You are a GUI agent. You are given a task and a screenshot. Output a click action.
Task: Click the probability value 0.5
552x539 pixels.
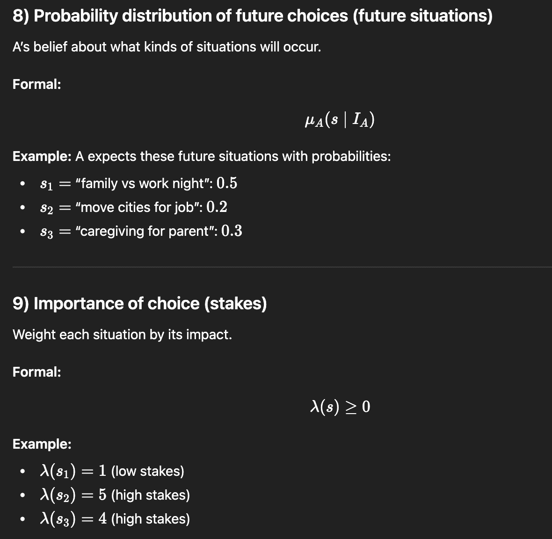coord(227,183)
